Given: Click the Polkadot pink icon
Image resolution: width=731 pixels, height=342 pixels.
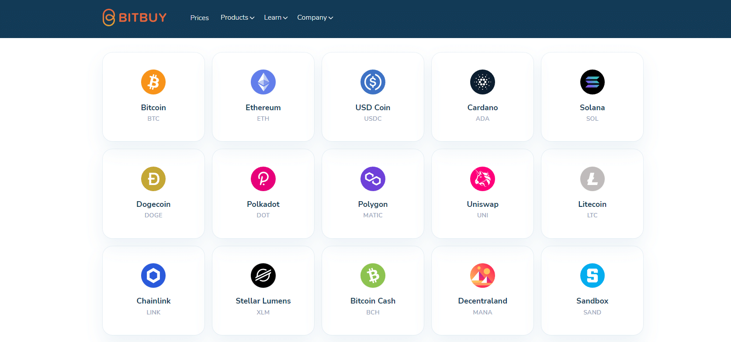Looking at the screenshot, I should (263, 179).
